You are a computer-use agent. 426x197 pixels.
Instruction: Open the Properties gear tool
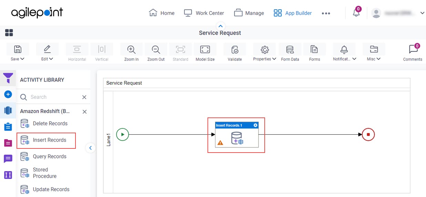click(x=265, y=49)
